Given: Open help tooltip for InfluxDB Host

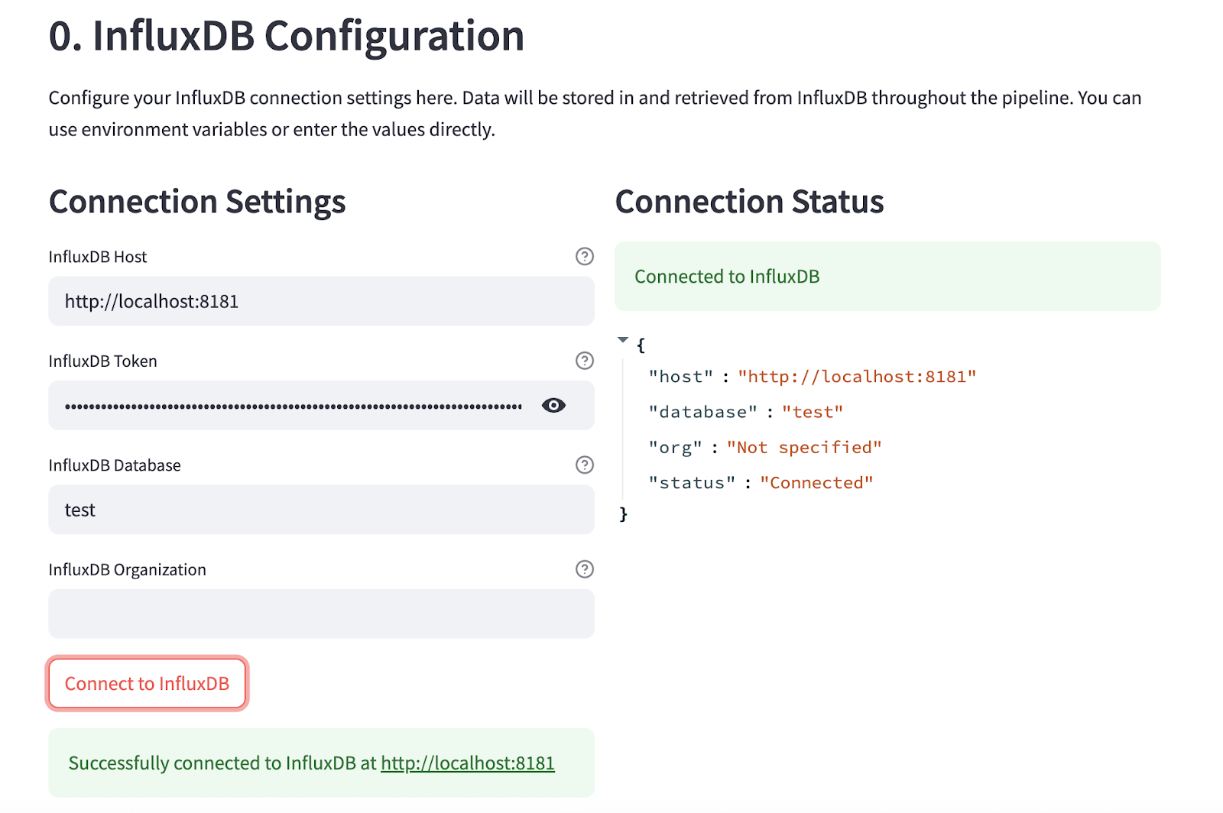Looking at the screenshot, I should click(585, 257).
